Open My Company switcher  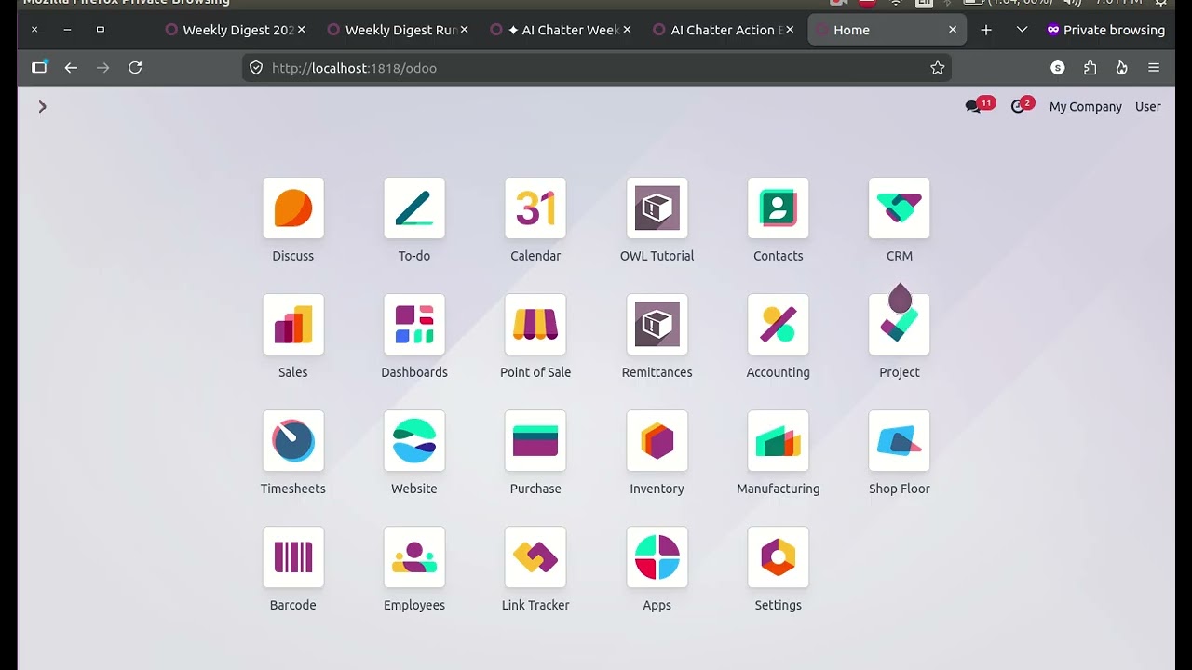coord(1086,107)
